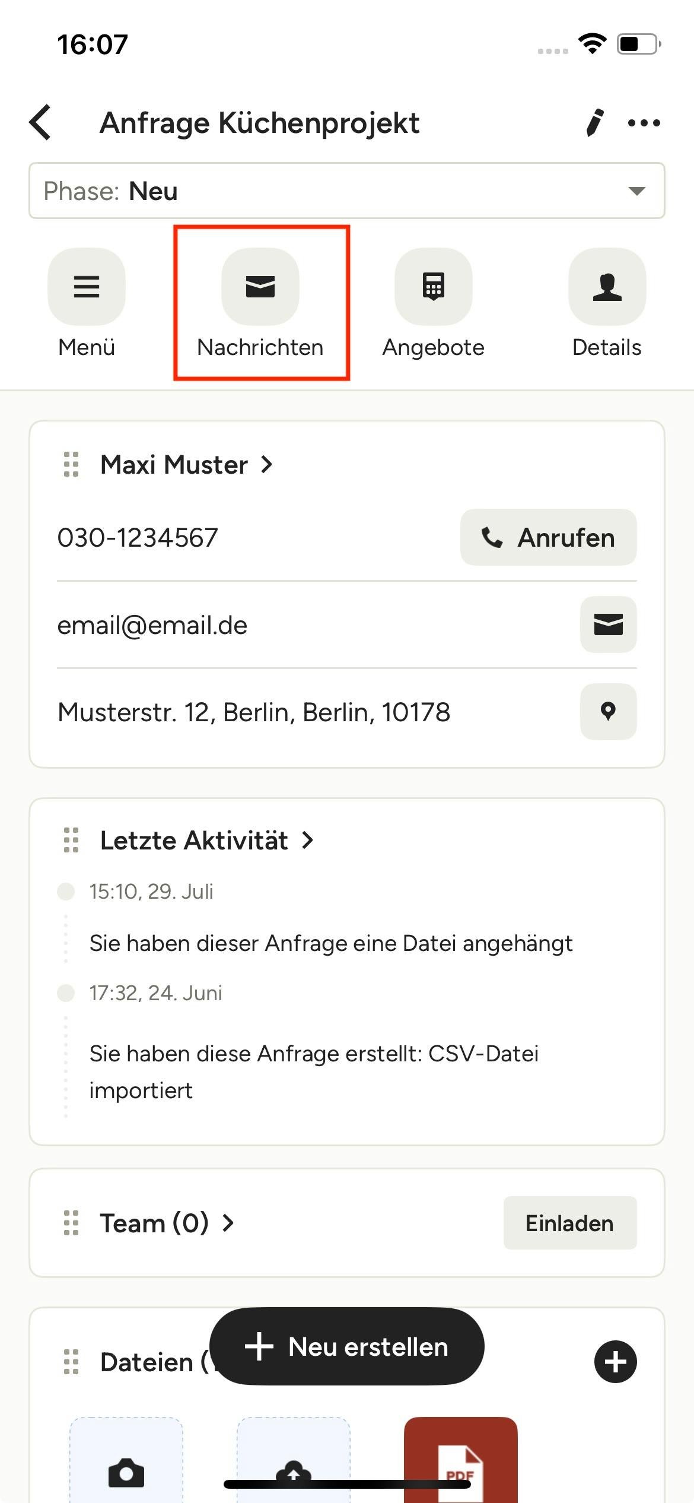Expand the Maxi Muster contact card

pos(186,464)
